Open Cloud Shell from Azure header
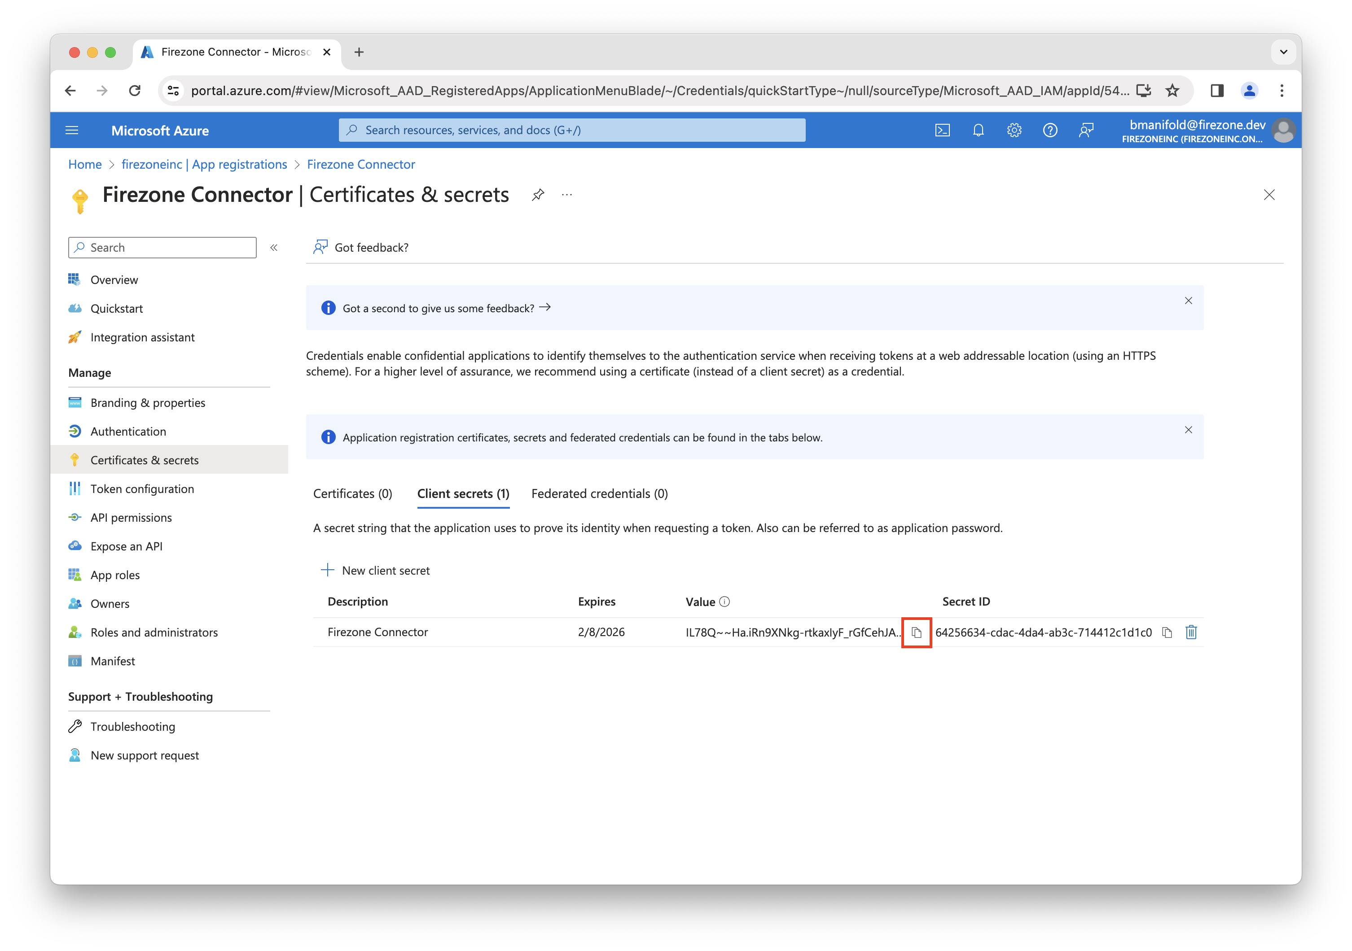The width and height of the screenshot is (1352, 951). [942, 130]
